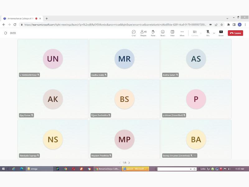Click Share screen icon
The image size is (249, 187).
coord(221,33)
